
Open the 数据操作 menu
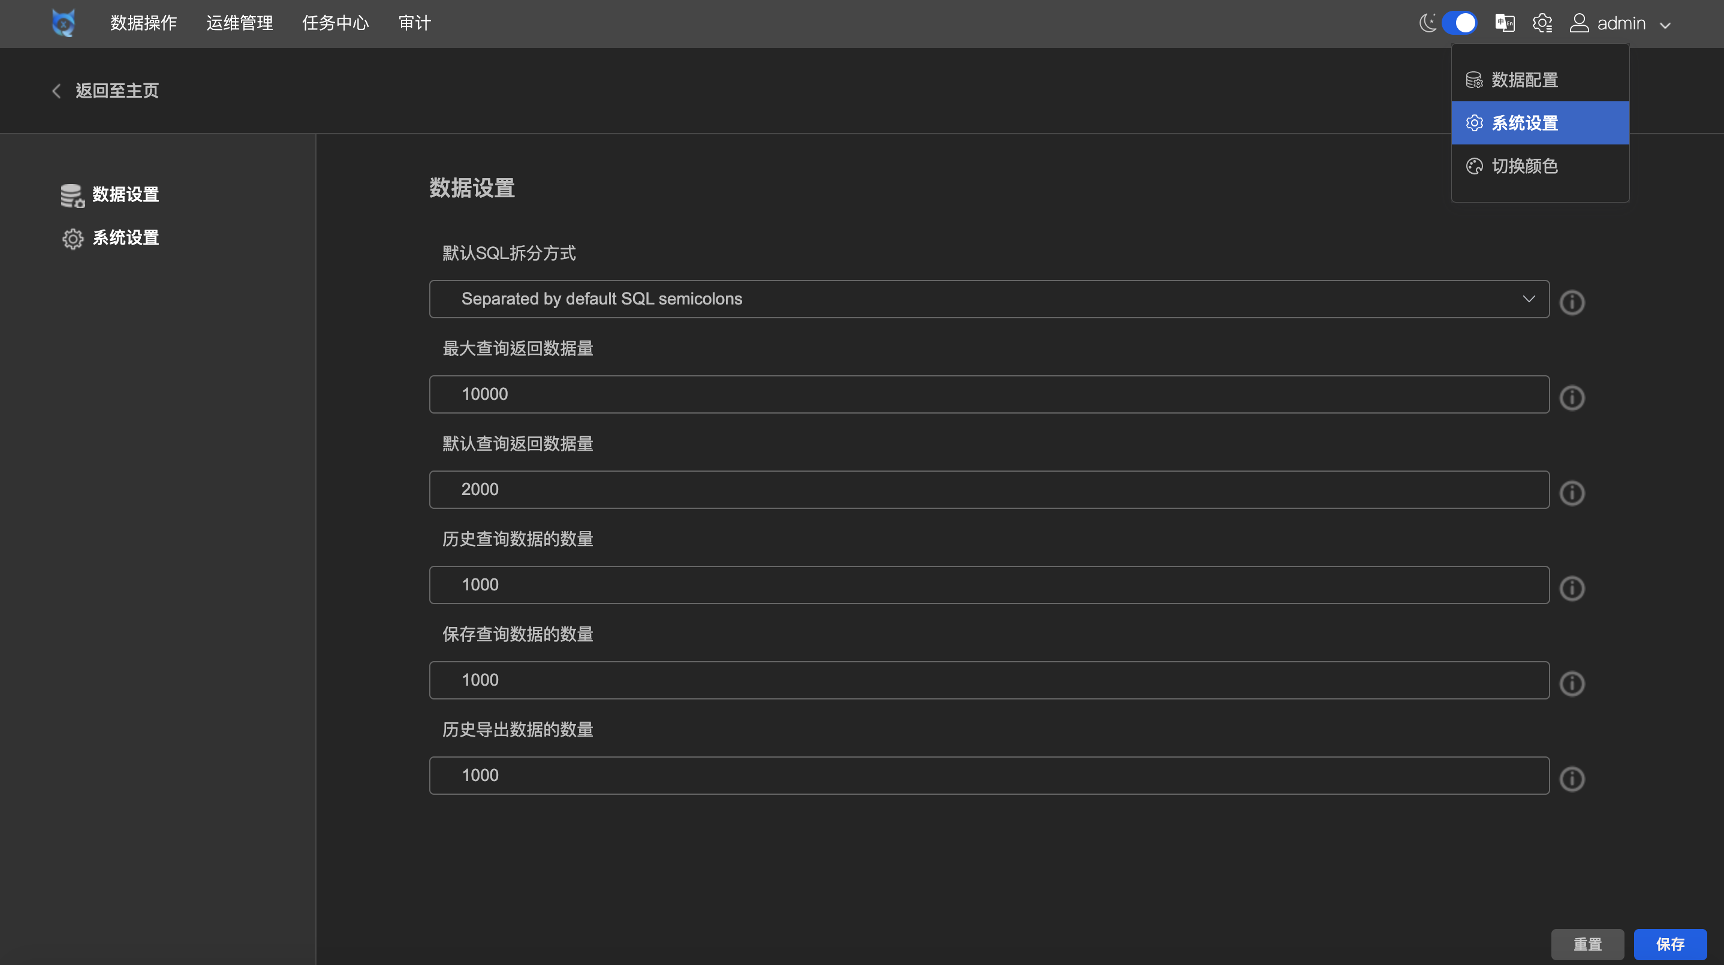(x=144, y=23)
